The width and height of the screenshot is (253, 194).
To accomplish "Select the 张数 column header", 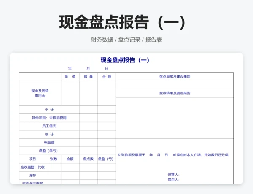I will pyautogui.click(x=54, y=159).
